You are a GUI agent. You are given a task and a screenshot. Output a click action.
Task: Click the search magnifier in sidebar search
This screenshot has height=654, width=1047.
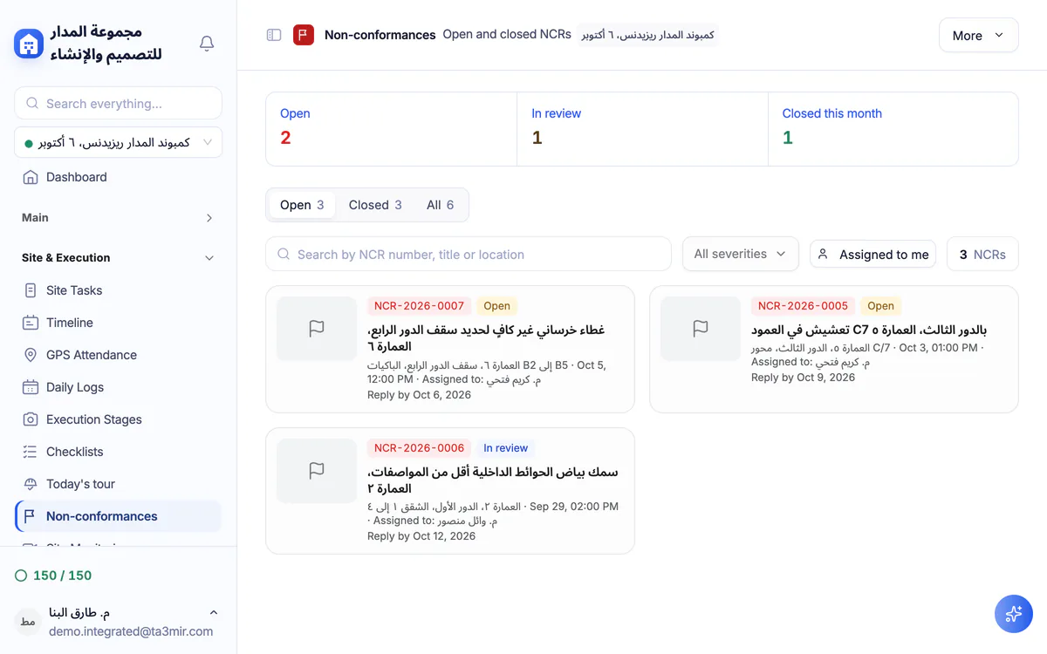(x=32, y=103)
